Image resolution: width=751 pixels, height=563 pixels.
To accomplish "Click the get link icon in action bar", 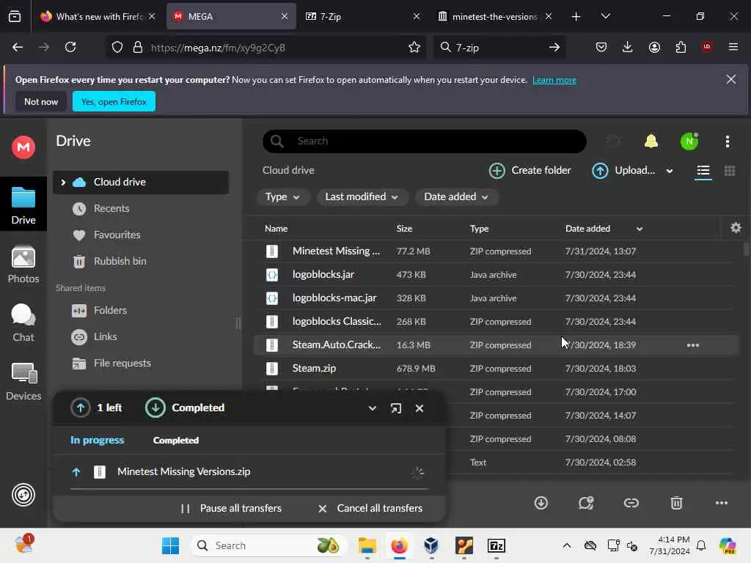I will [631, 503].
